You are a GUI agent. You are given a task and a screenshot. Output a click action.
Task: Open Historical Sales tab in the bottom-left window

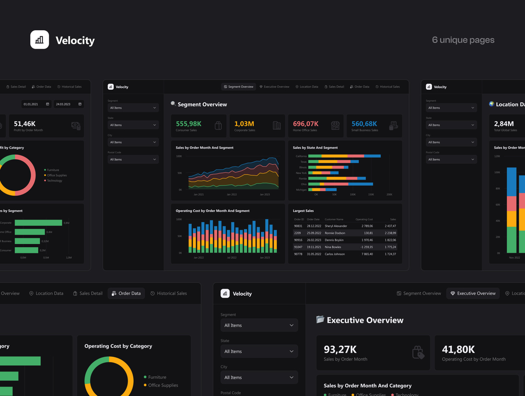pos(168,293)
